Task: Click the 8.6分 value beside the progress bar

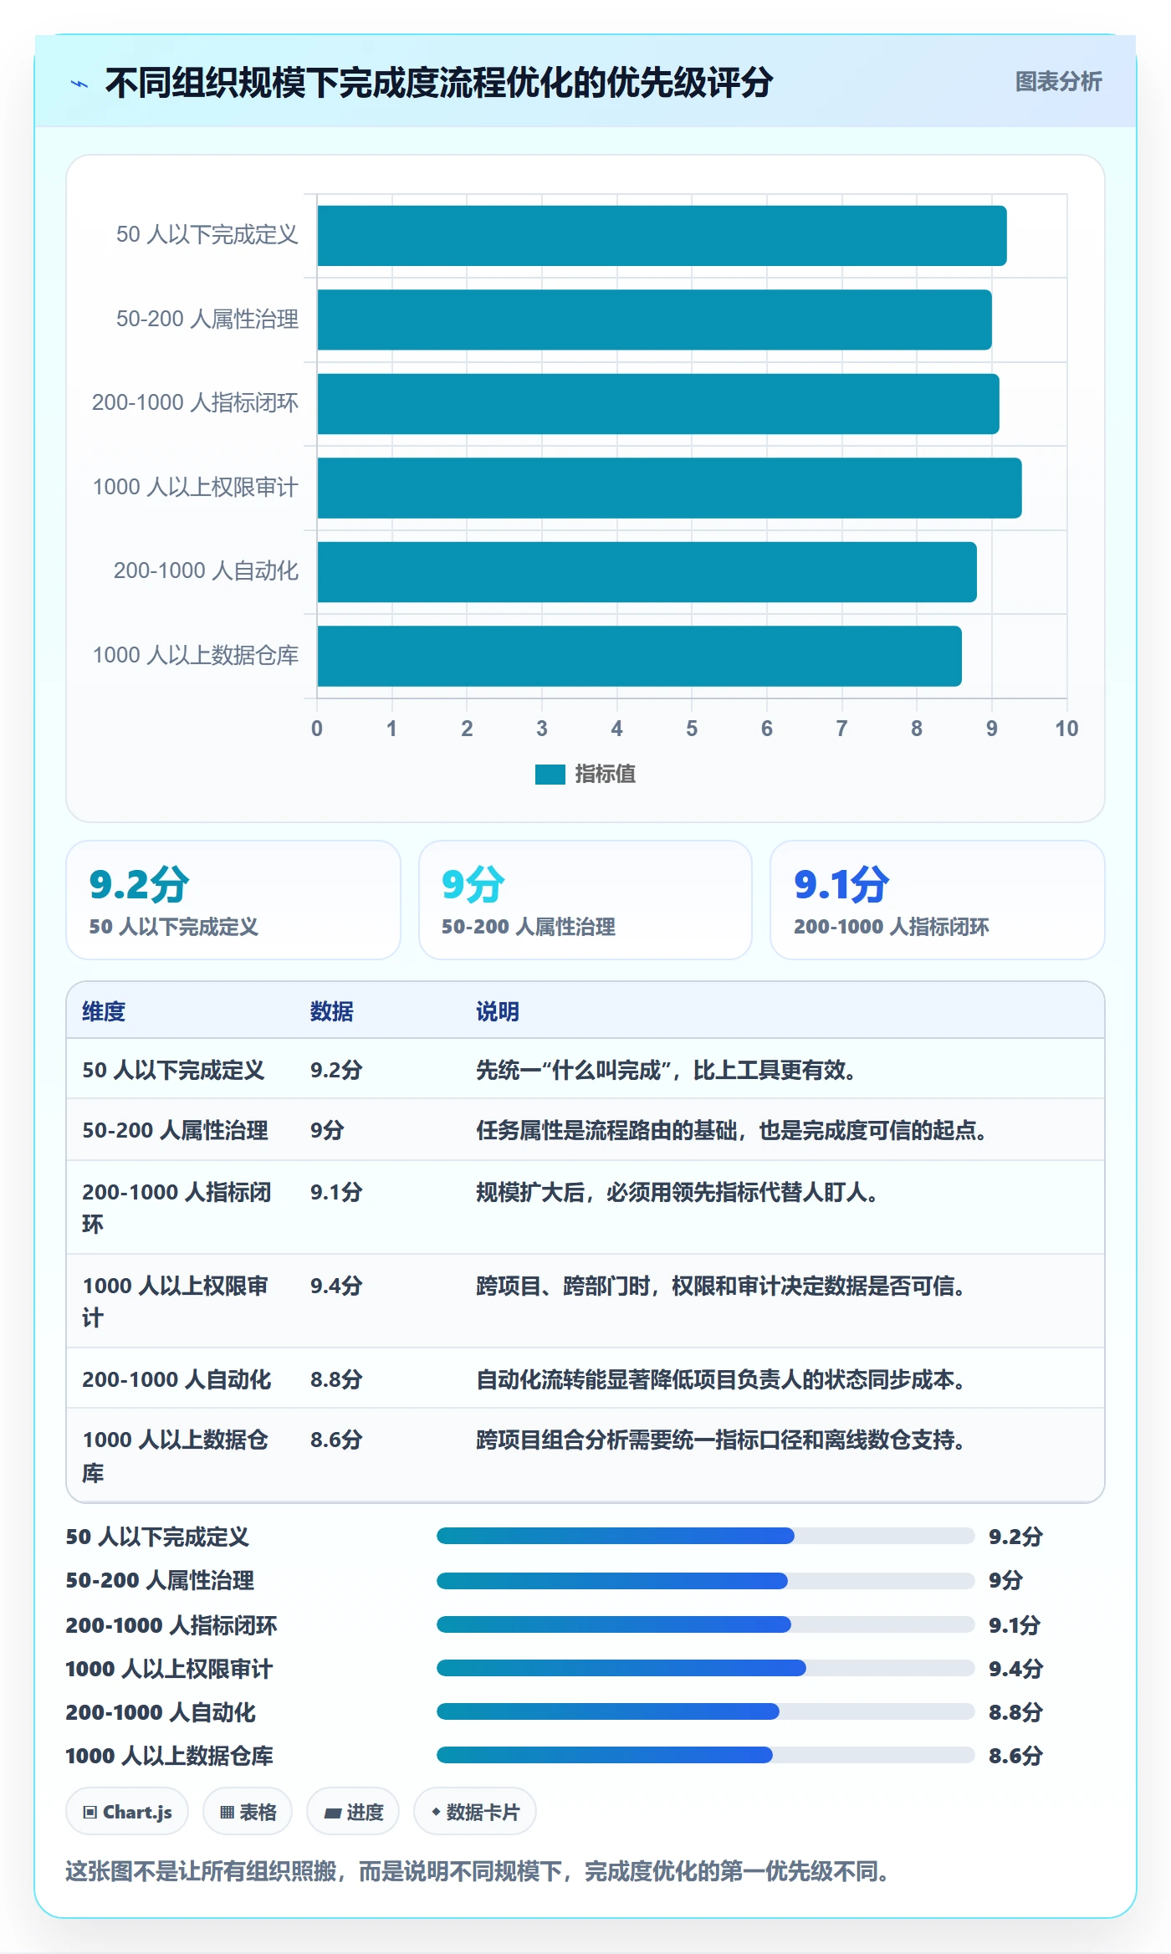Action: pyautogui.click(x=1015, y=1756)
